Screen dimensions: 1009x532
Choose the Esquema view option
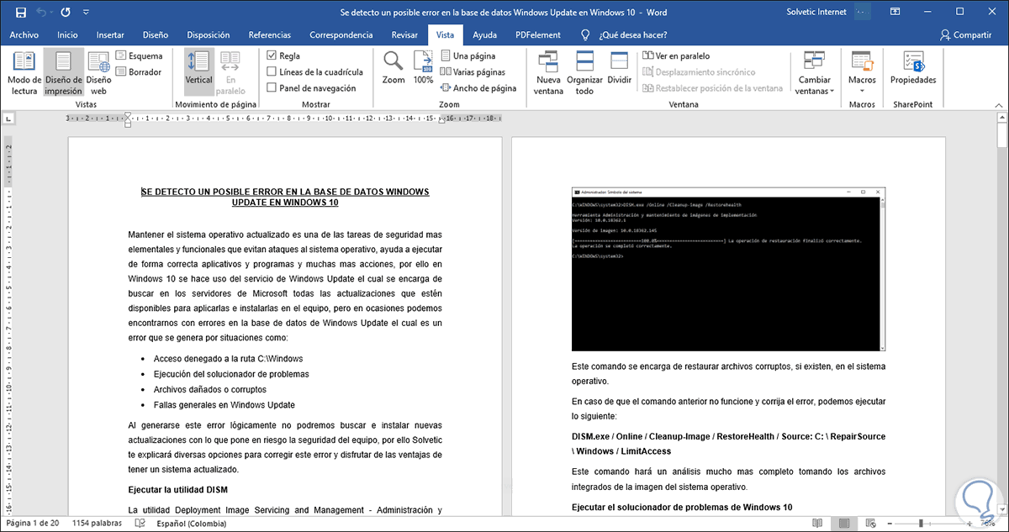[x=139, y=56]
